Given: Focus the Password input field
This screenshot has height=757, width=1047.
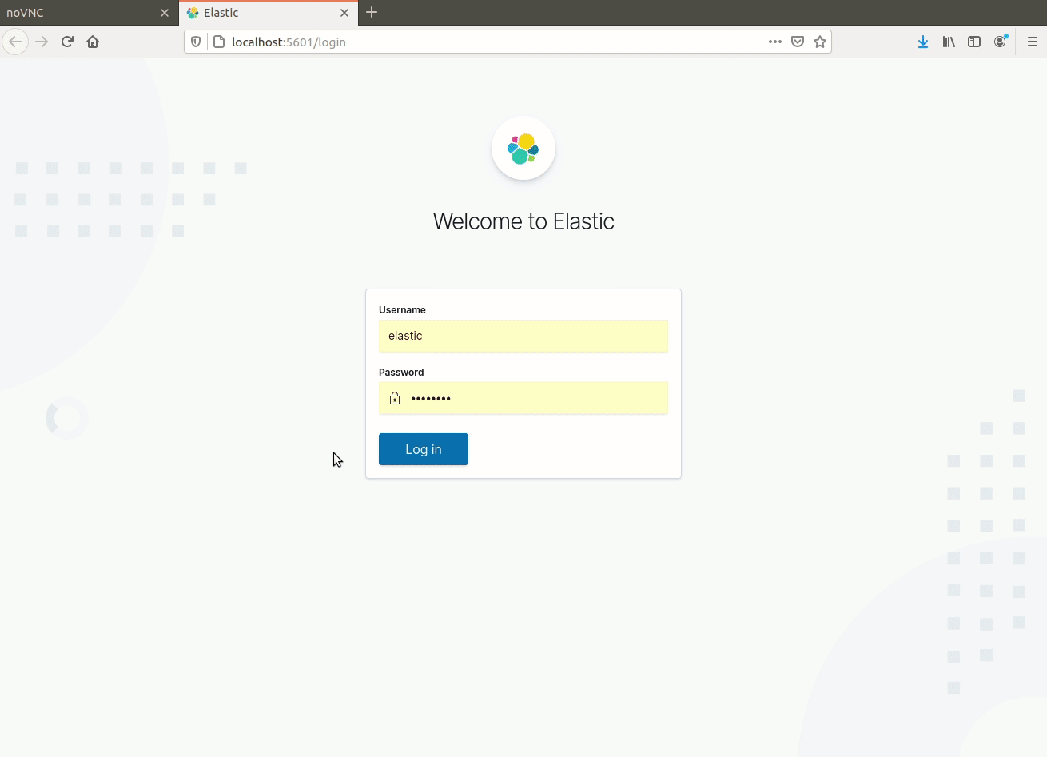Looking at the screenshot, I should [x=523, y=398].
